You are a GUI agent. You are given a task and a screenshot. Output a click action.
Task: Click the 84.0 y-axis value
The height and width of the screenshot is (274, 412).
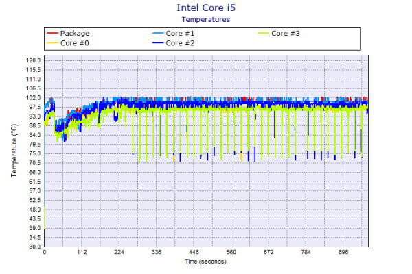point(35,135)
